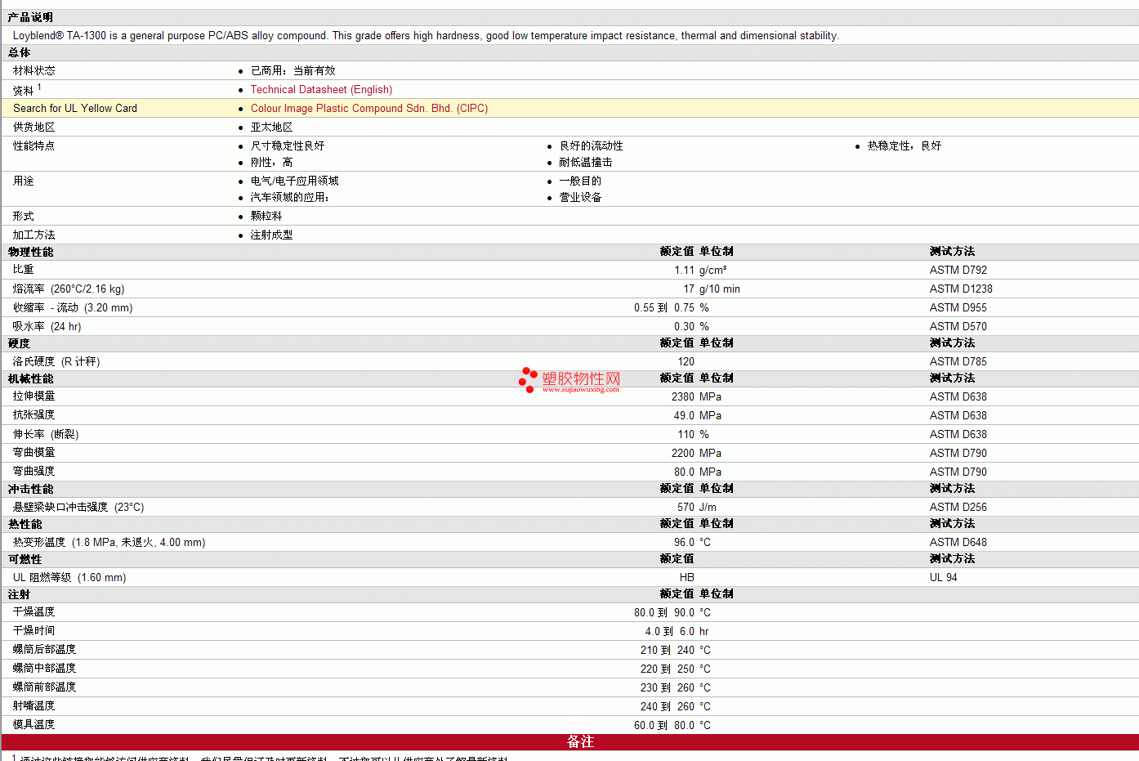
Task: Select the '营业设备' use item
Action: [x=581, y=198]
